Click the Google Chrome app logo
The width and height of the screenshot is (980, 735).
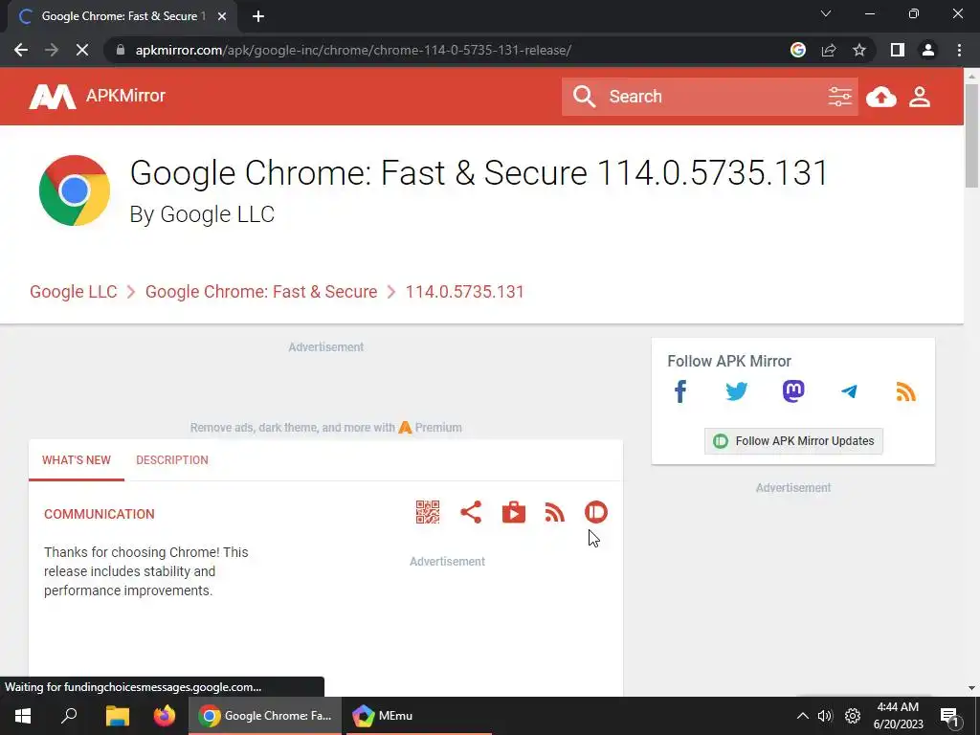(75, 190)
